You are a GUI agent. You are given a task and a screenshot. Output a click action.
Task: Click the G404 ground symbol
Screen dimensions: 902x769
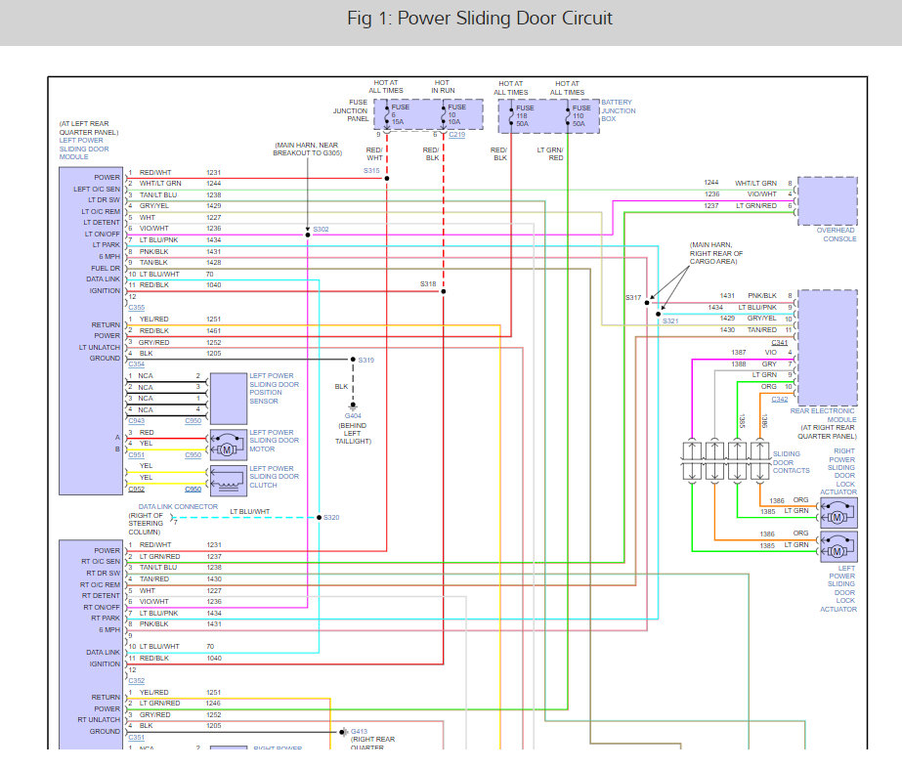353,406
